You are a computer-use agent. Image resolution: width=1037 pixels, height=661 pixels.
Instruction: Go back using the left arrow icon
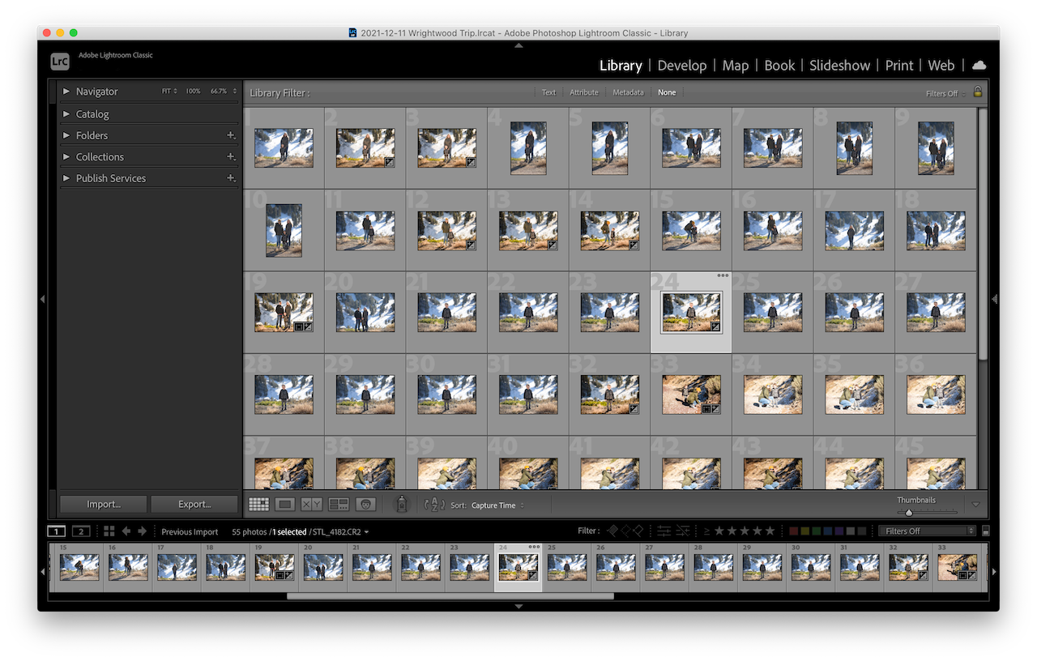[x=126, y=531]
